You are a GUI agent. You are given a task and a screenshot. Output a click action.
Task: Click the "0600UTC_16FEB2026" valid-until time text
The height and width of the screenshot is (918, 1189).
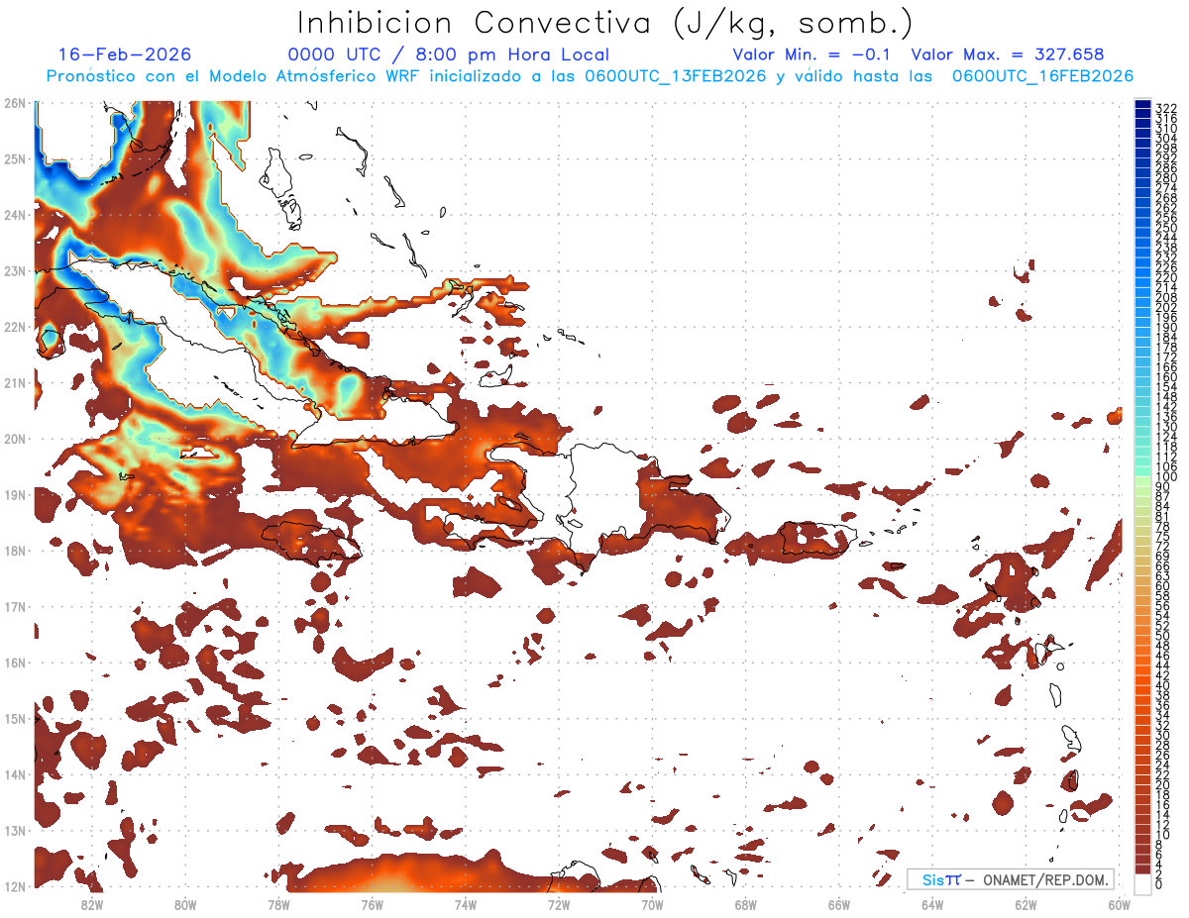1043,76
